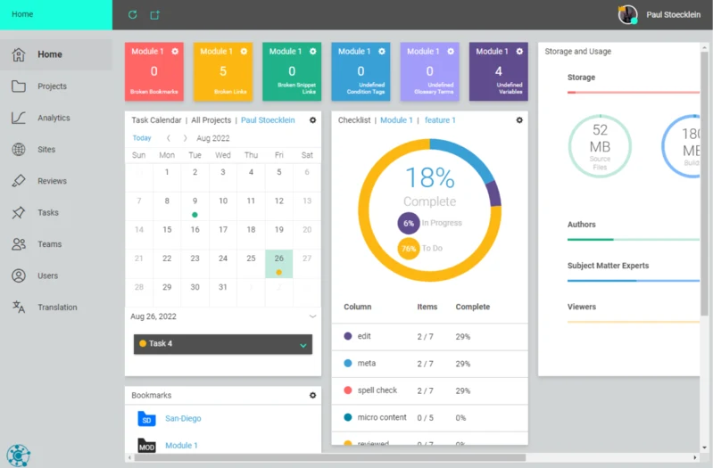
Task: Open gear settings on Broken Snippet Links tile
Action: (313, 52)
